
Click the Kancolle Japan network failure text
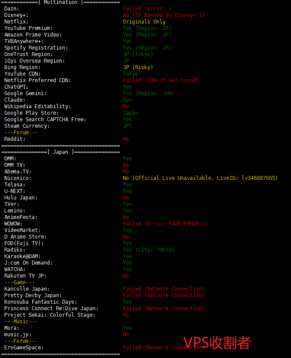pyautogui.click(x=164, y=289)
